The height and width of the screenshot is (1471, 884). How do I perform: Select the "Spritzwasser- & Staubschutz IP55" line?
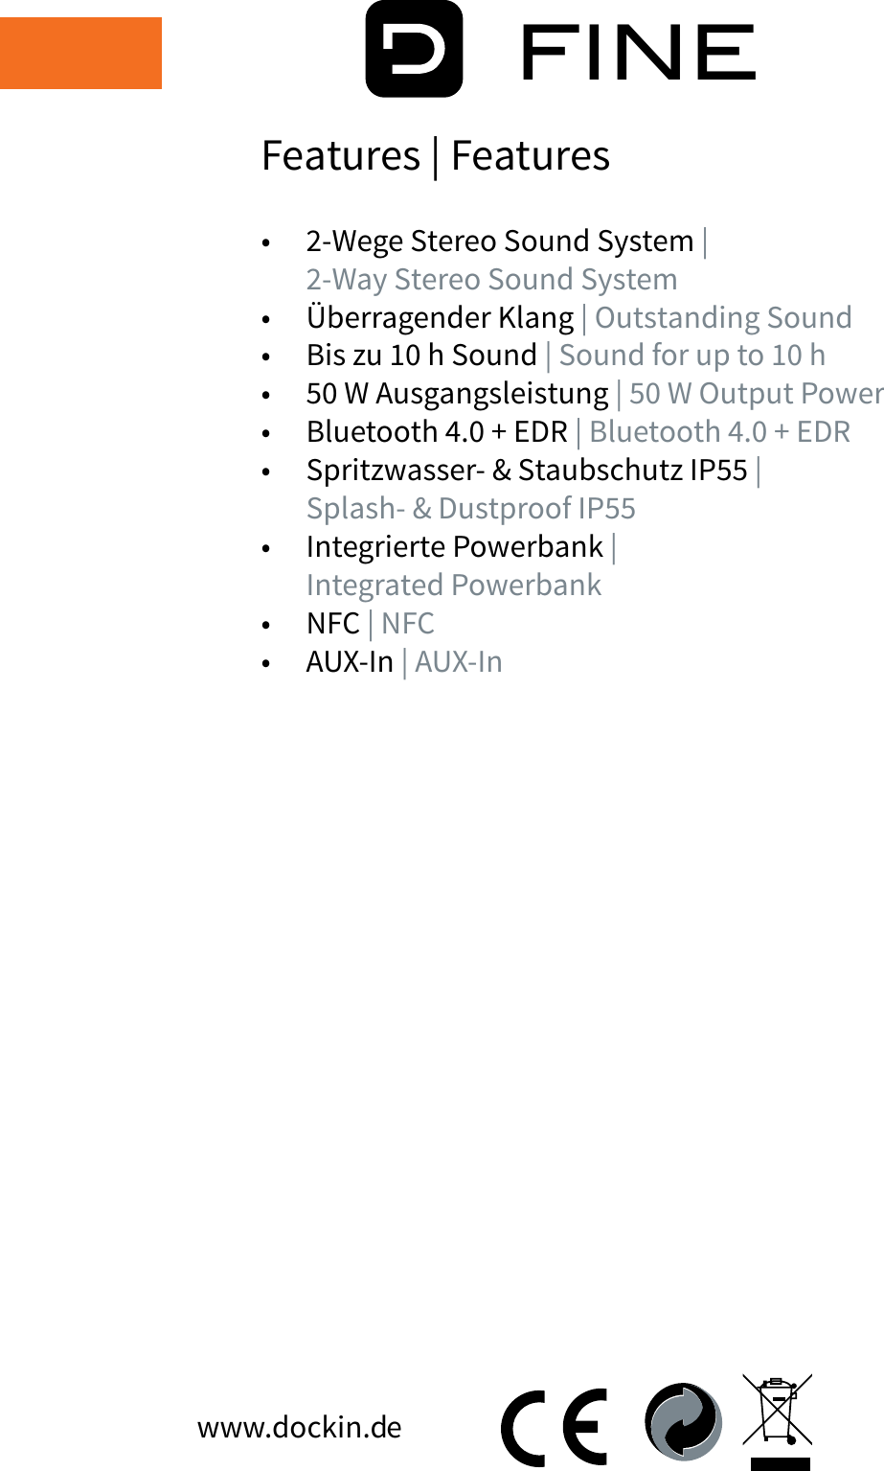pos(526,471)
